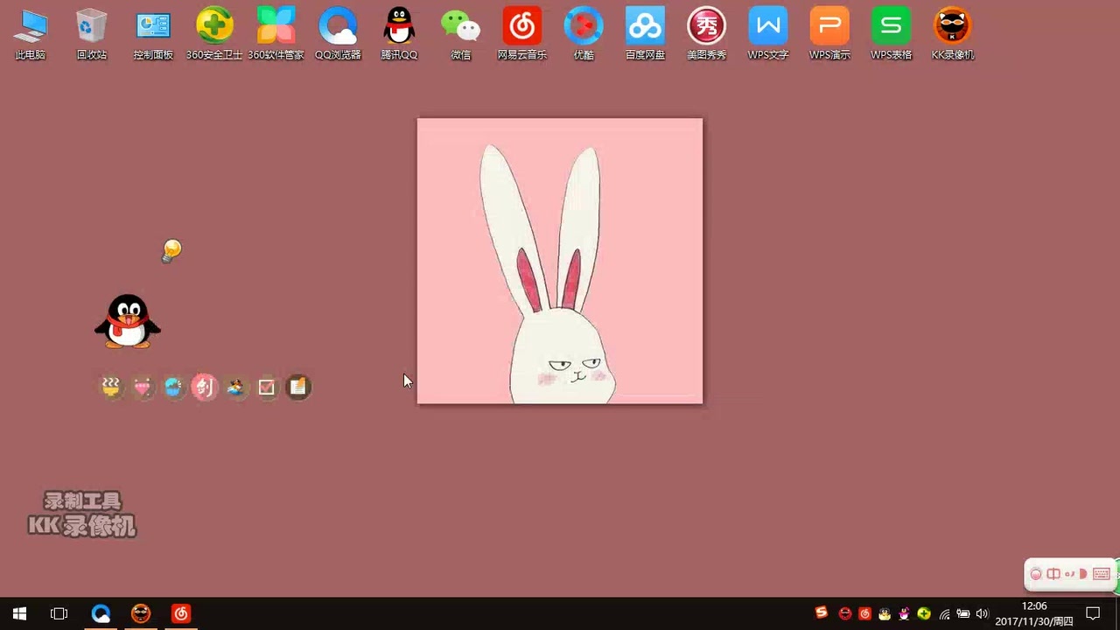
Task: Select the 360软件管家 desktop icon
Action: click(x=276, y=34)
